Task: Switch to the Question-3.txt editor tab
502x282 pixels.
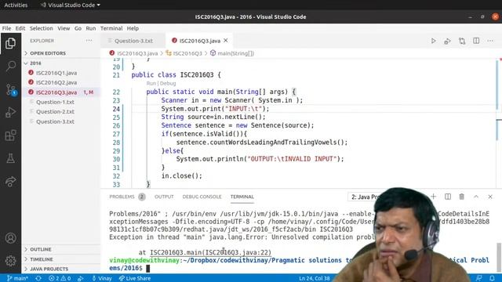Action: (133, 41)
